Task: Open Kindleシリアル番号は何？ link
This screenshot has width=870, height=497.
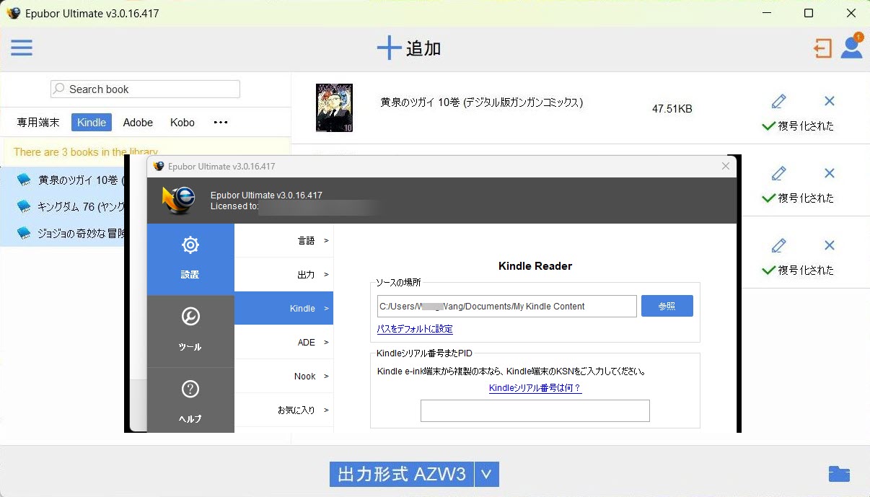Action: pyautogui.click(x=535, y=388)
